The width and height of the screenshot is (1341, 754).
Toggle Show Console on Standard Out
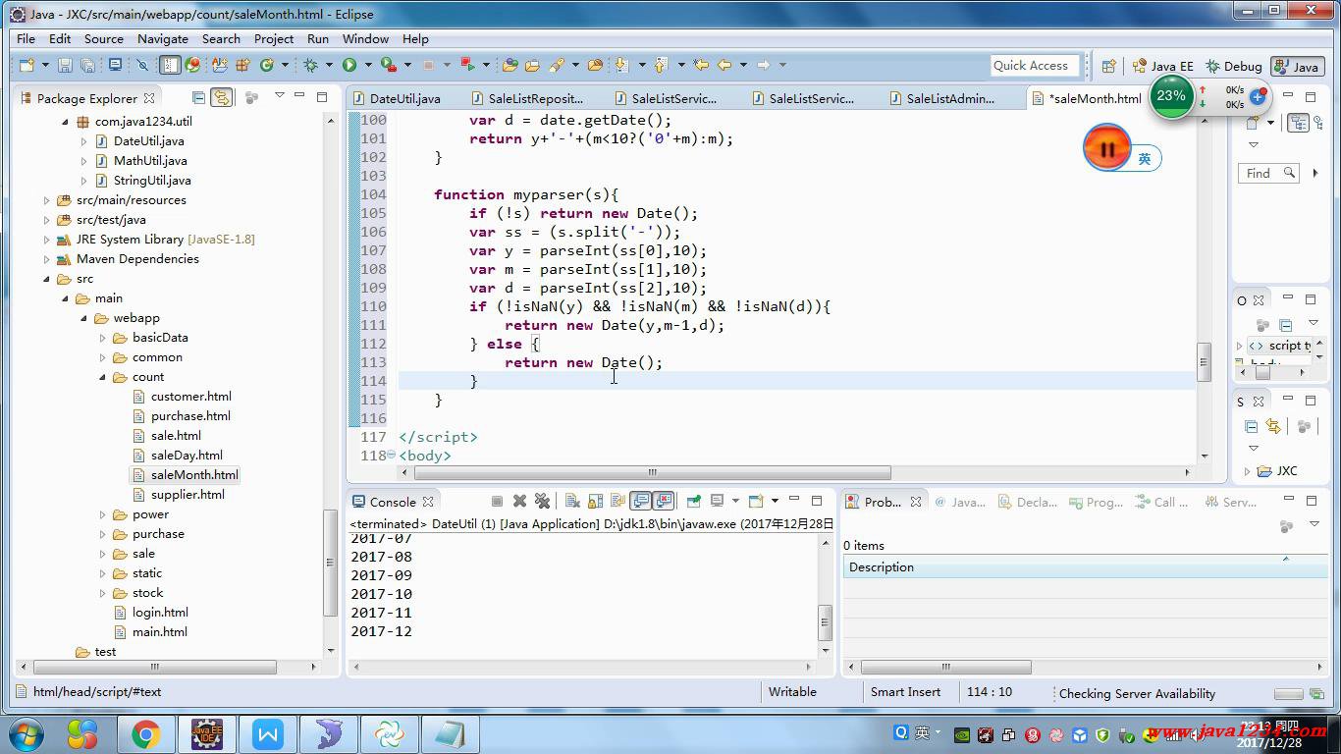coord(640,501)
